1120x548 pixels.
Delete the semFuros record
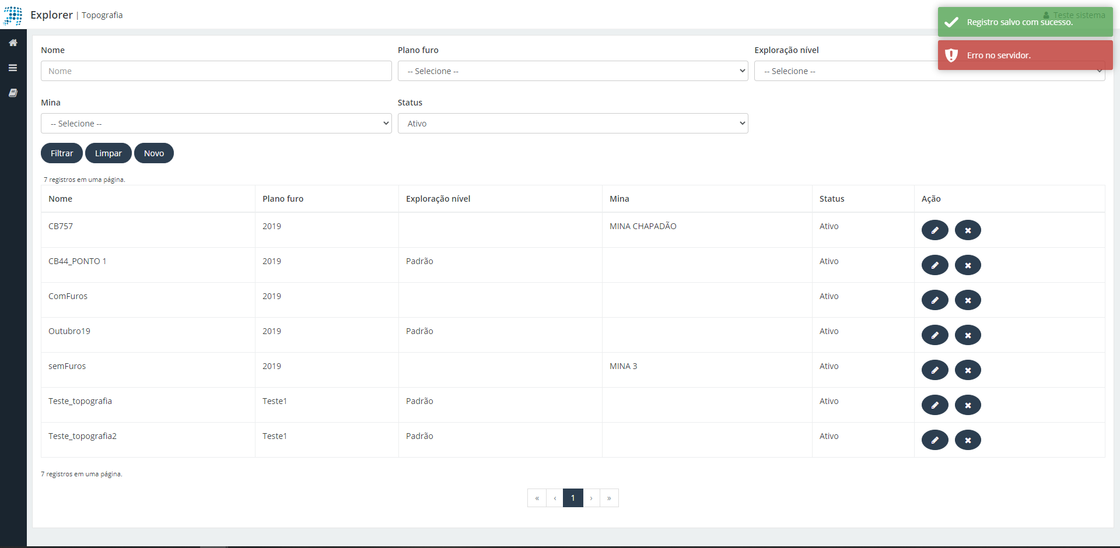[968, 370]
